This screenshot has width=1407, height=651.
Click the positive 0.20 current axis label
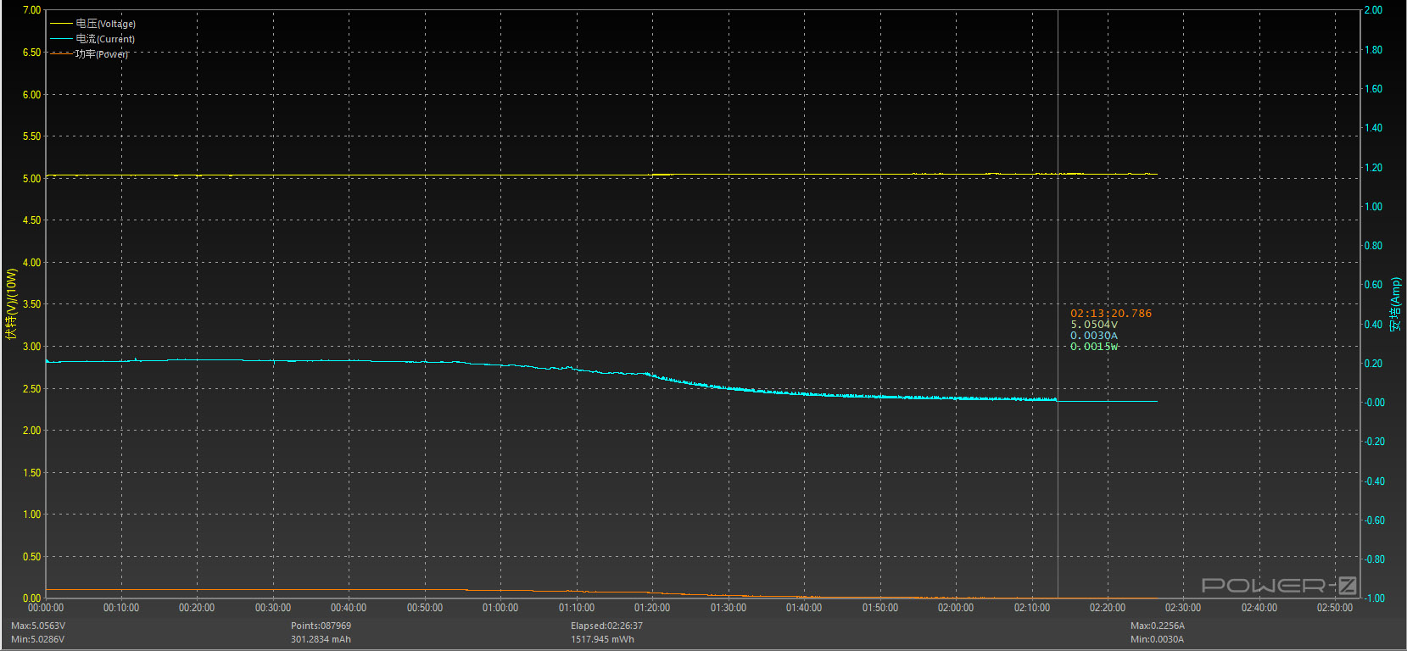(1373, 364)
